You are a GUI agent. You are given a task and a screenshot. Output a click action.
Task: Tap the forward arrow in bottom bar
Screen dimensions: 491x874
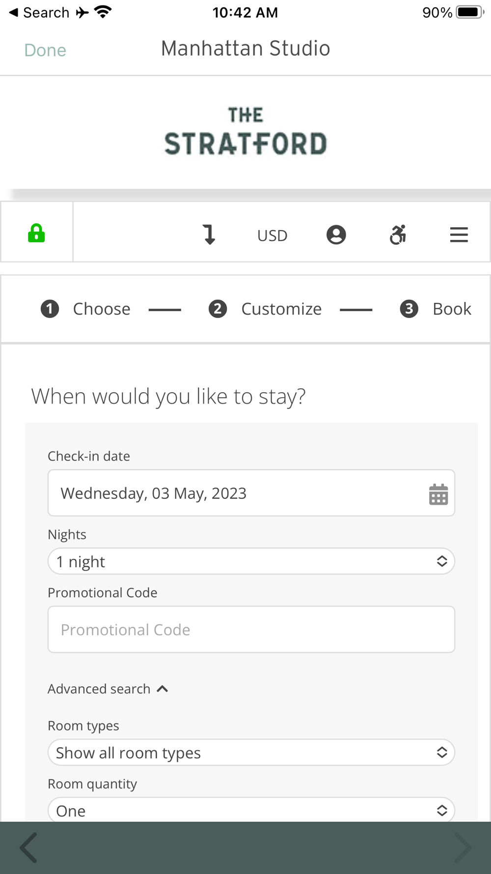click(x=462, y=847)
